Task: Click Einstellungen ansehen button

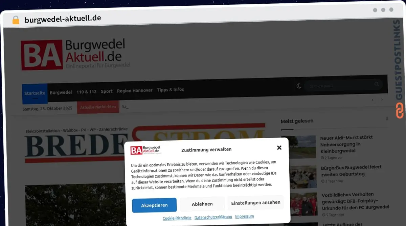Action: coord(256,202)
